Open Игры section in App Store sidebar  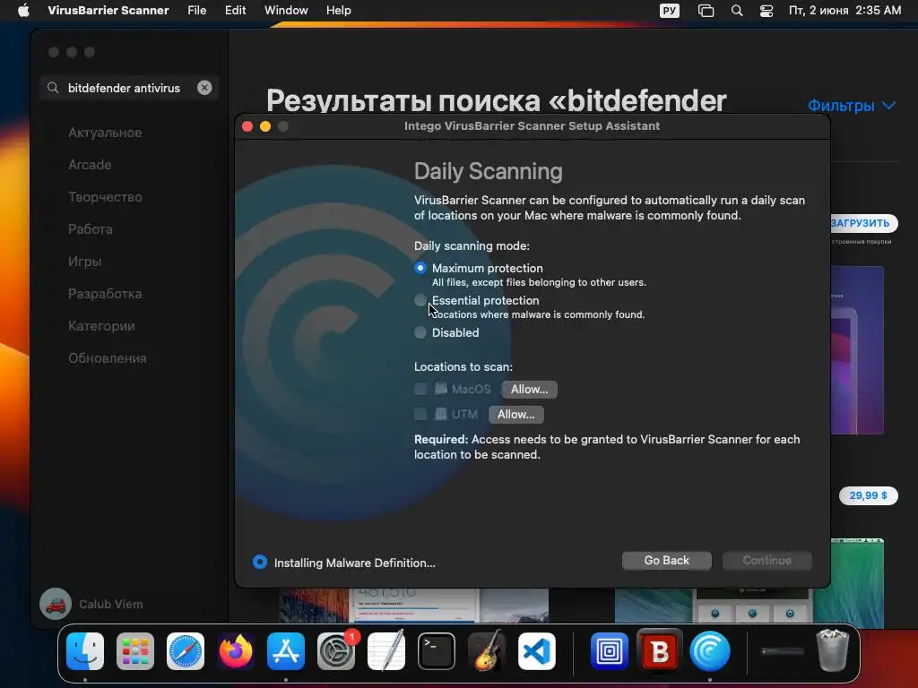coord(85,262)
